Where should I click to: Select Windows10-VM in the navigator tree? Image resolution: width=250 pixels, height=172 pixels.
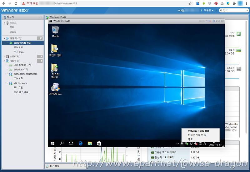[22, 43]
